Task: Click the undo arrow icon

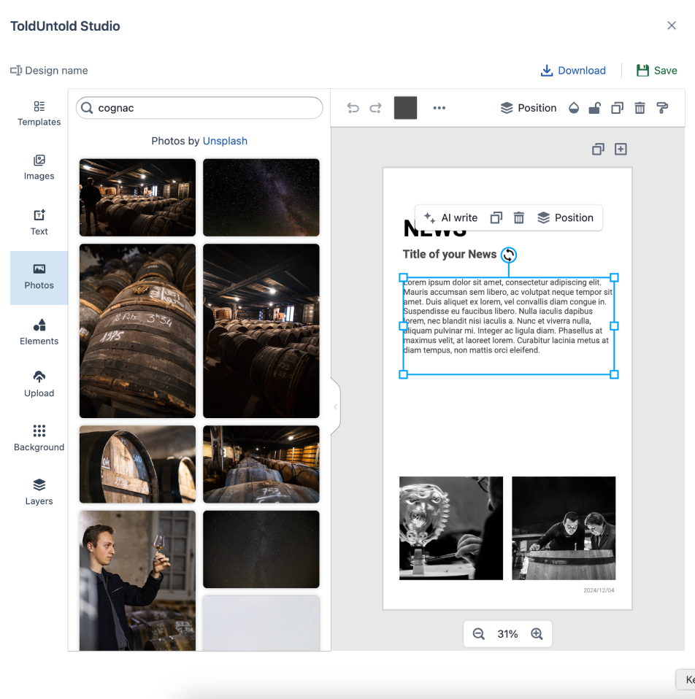Action: (x=353, y=108)
